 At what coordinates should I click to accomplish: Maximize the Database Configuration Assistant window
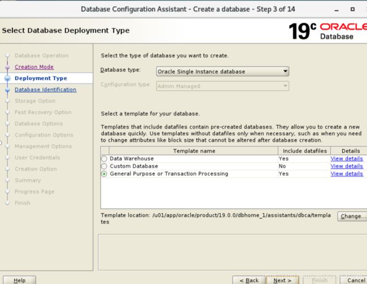[352, 10]
